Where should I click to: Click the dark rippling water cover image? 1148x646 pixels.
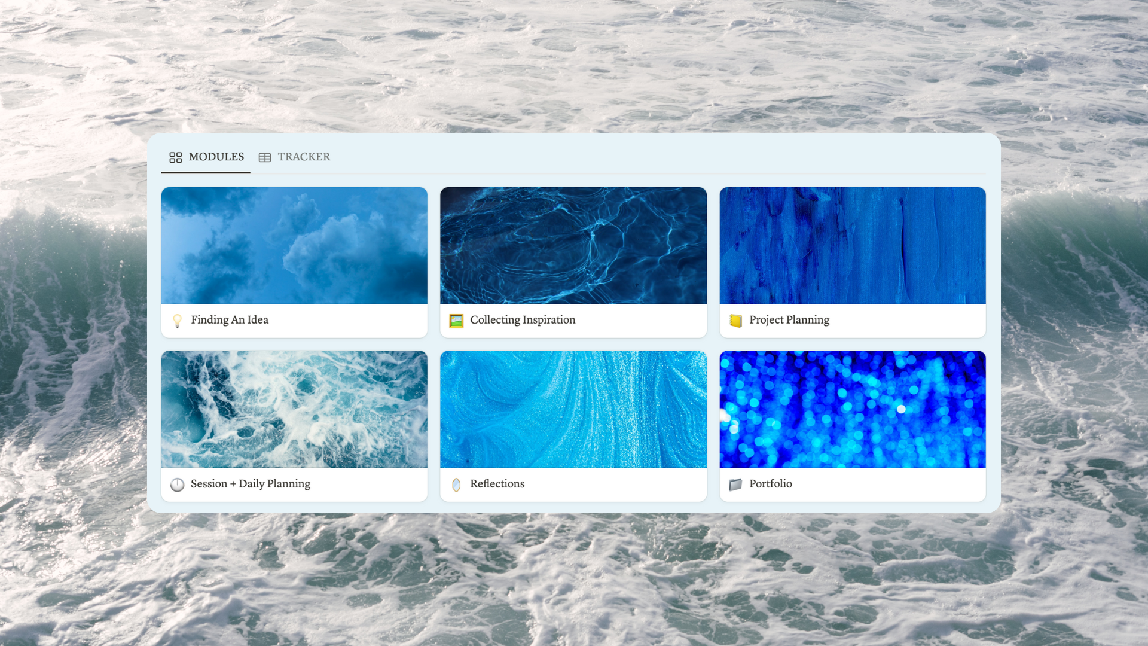[573, 245]
